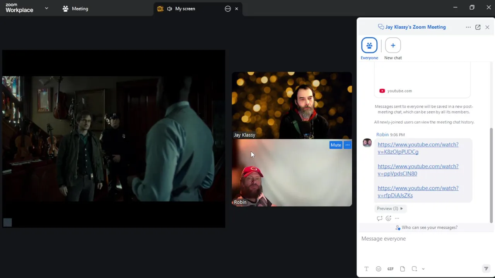Image resolution: width=495 pixels, height=278 pixels.
Task: Open My screen tab more options
Action: 228,8
